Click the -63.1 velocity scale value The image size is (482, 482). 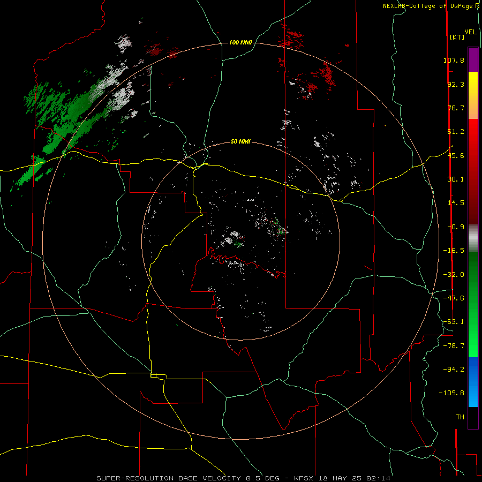point(454,322)
